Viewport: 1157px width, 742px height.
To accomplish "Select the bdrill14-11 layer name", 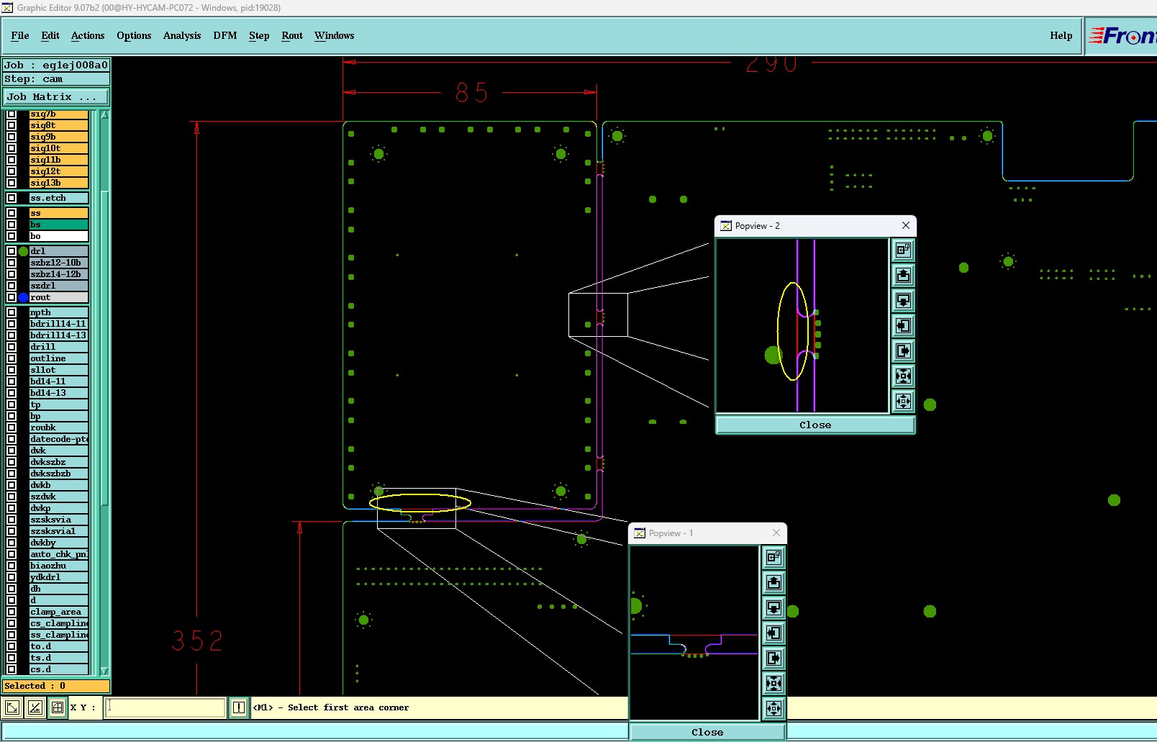I will pyautogui.click(x=59, y=324).
